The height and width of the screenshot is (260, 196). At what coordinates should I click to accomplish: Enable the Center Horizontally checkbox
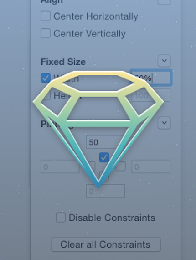point(46,16)
